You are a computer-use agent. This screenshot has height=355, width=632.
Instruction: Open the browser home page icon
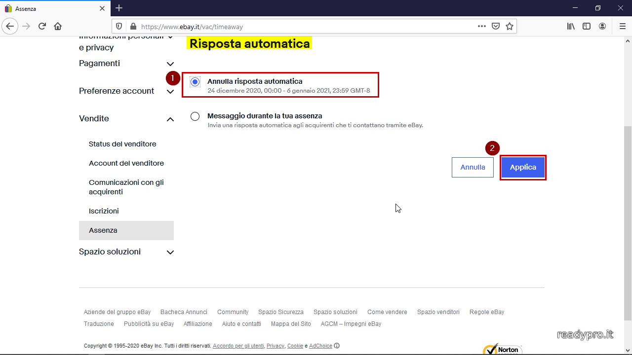[x=58, y=26]
